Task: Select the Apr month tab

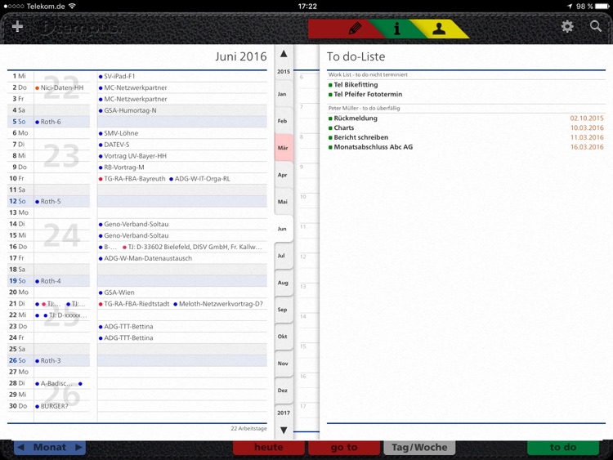Action: [x=282, y=175]
